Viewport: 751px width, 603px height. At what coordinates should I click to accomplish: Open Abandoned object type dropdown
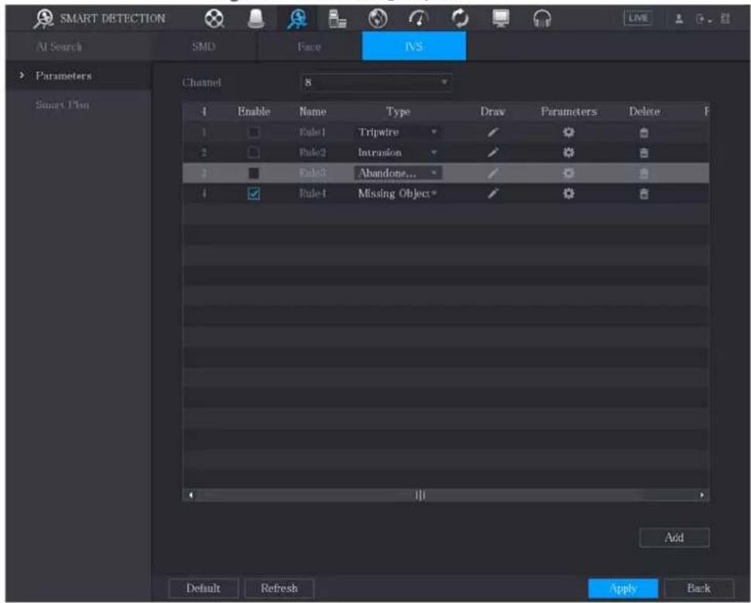click(x=397, y=173)
